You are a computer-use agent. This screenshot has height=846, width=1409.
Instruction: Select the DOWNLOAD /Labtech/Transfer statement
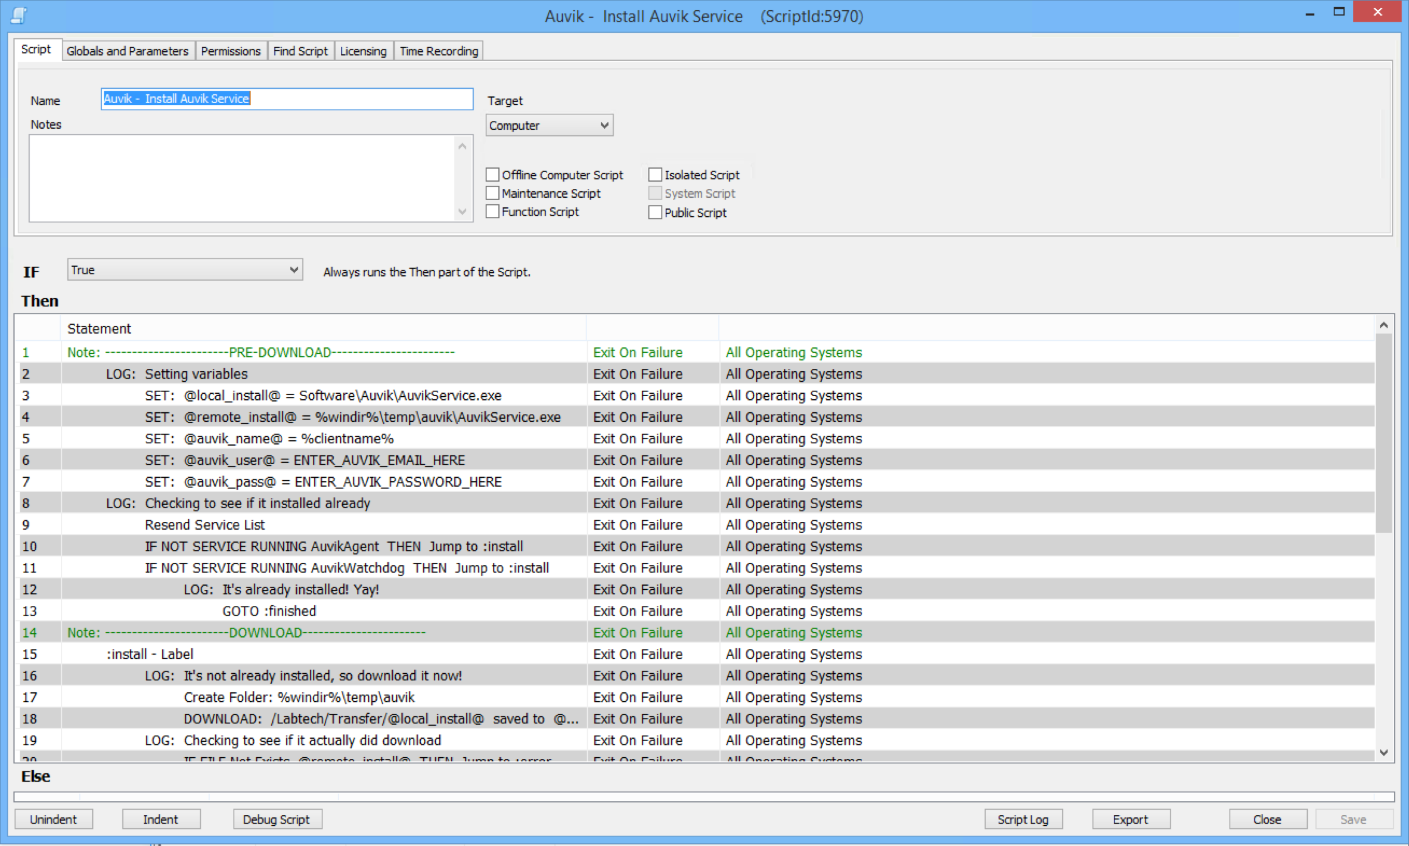point(694,719)
